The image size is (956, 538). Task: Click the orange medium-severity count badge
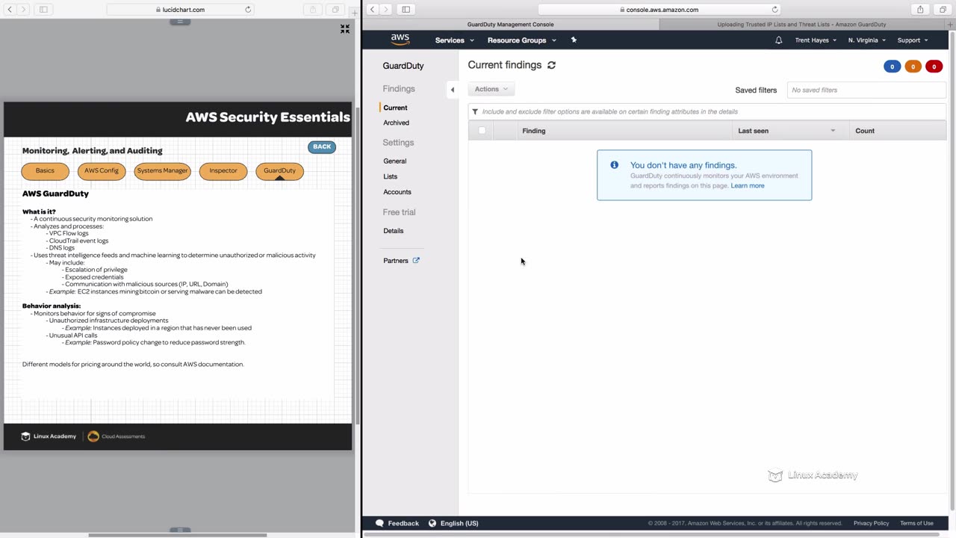[913, 67]
